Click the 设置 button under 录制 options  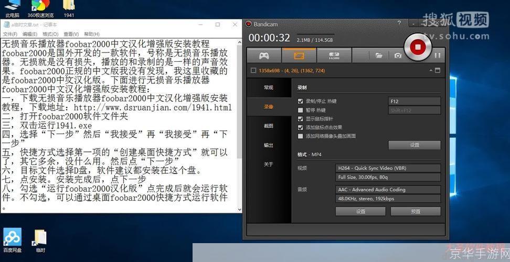coord(415,145)
